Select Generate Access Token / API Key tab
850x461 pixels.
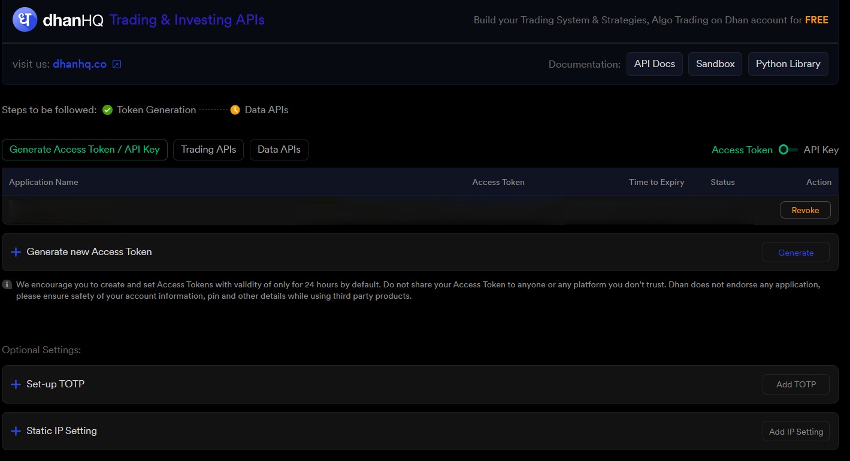(x=84, y=150)
